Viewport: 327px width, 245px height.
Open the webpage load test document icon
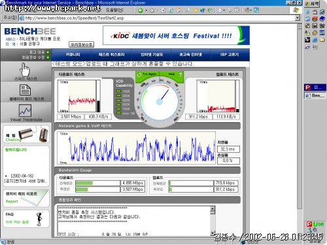coord(25,90)
